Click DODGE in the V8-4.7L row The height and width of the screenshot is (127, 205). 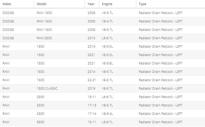(x=8, y=21)
